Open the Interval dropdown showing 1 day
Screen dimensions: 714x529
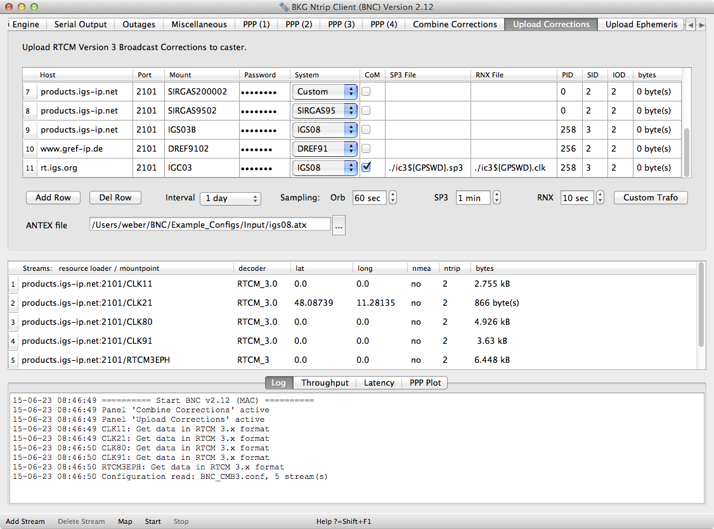pos(230,198)
